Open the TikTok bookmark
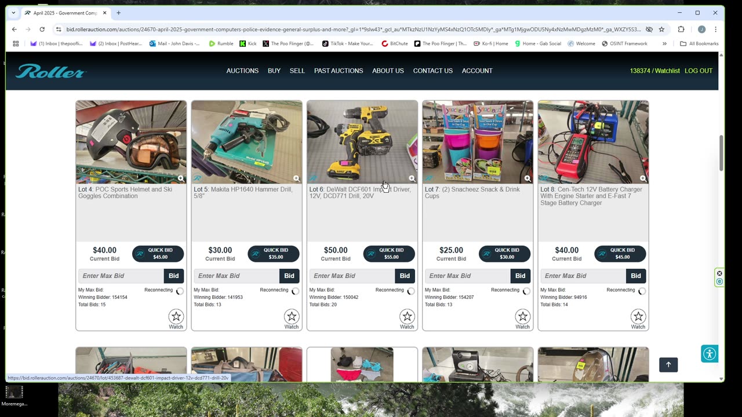The image size is (742, 417). tap(347, 43)
